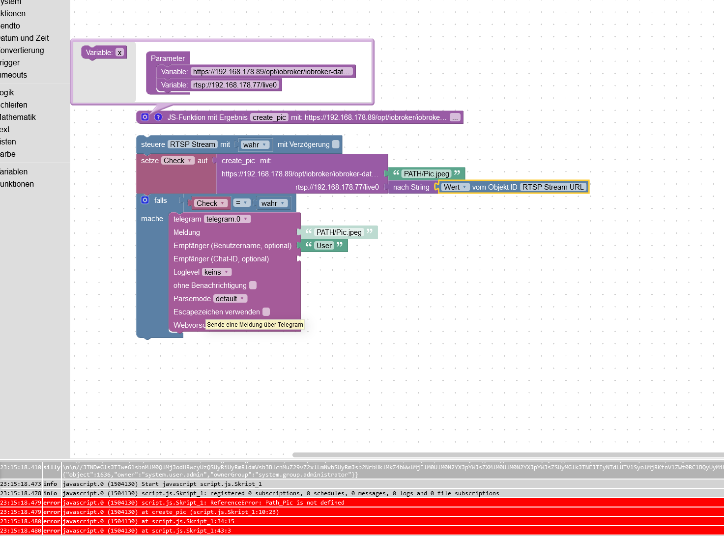Select telegram.0 instance dropdown
The image size is (724, 536).
227,219
